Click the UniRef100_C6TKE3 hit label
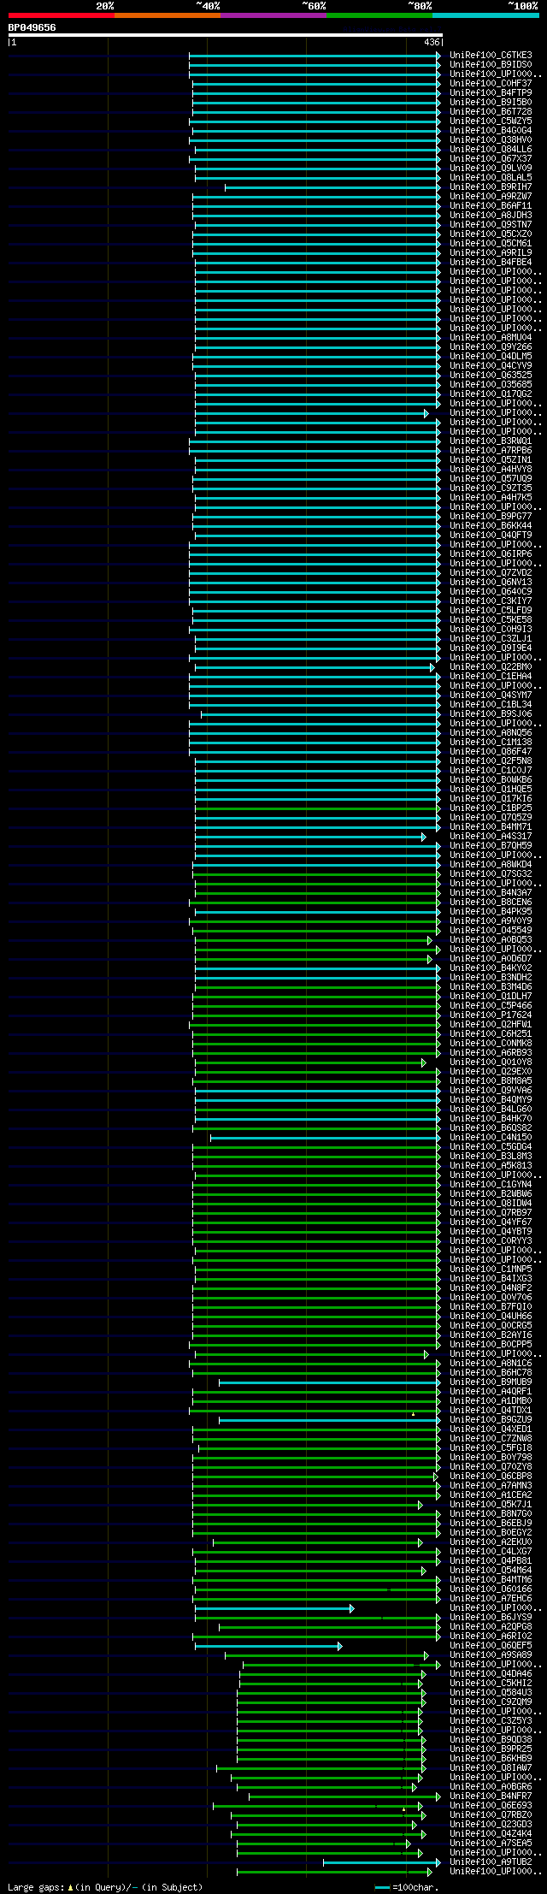Screen dimensions: 547x1894 [x=491, y=56]
